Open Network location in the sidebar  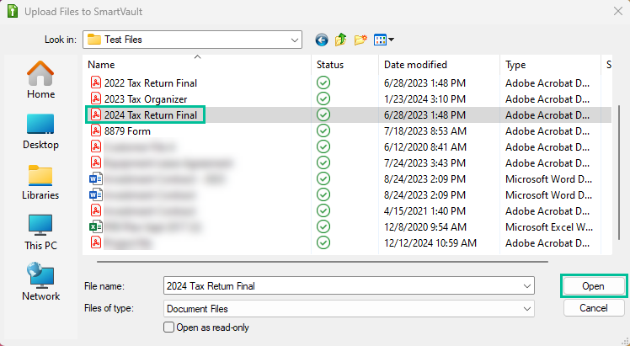[40, 283]
